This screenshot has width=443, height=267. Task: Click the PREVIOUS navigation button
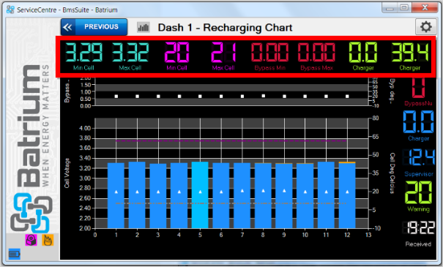click(x=94, y=27)
